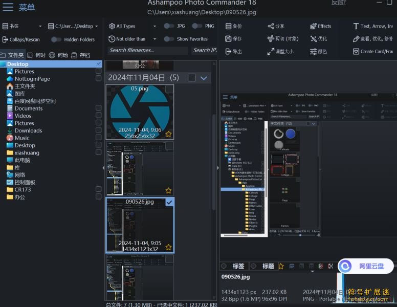The height and width of the screenshot is (307, 397).
Task: Select the 图库 gallery tree item
Action: coord(16,94)
